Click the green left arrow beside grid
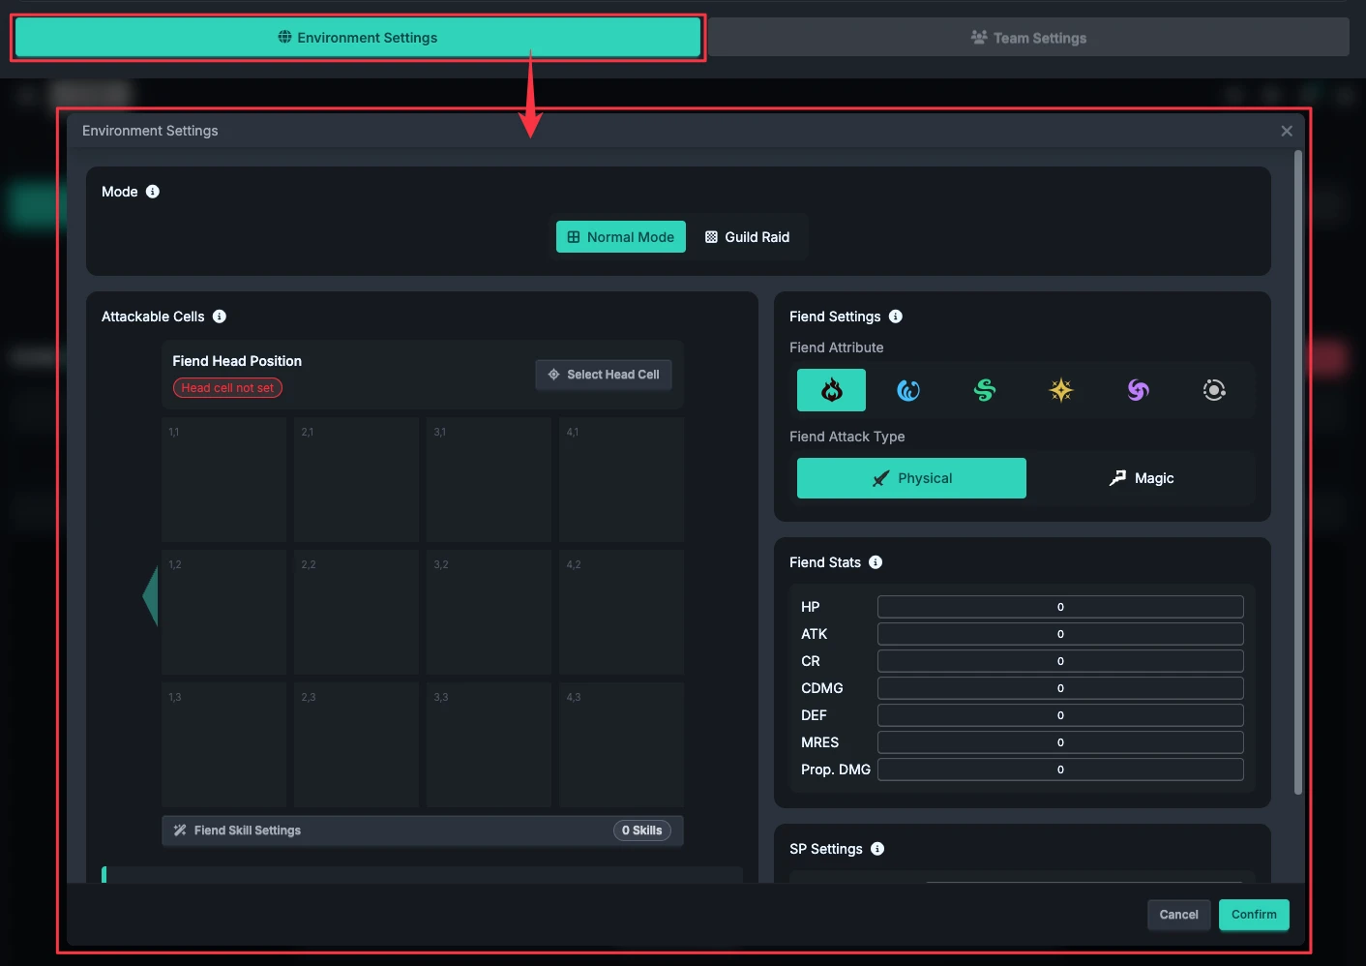This screenshot has height=966, width=1366. click(x=150, y=596)
